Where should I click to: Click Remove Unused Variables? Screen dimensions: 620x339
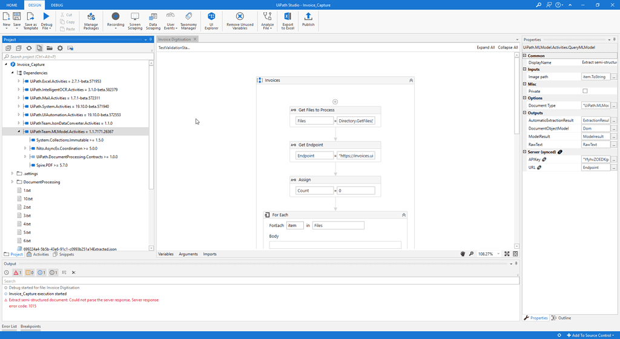point(240,21)
